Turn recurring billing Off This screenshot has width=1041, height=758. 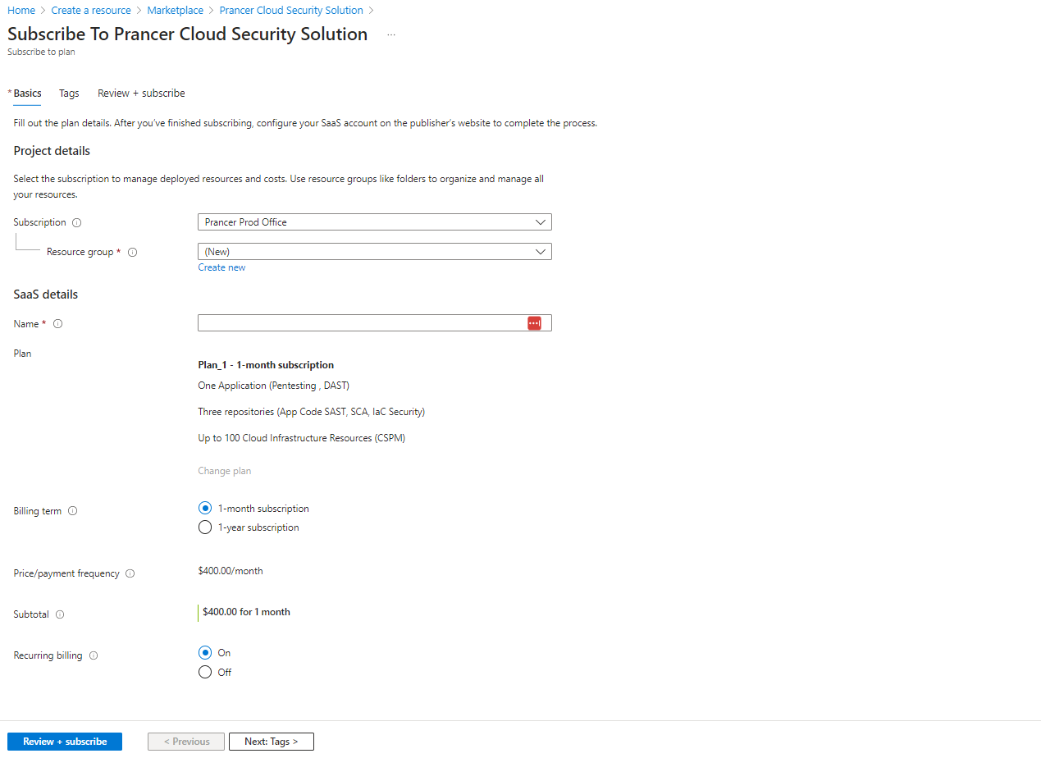point(205,672)
